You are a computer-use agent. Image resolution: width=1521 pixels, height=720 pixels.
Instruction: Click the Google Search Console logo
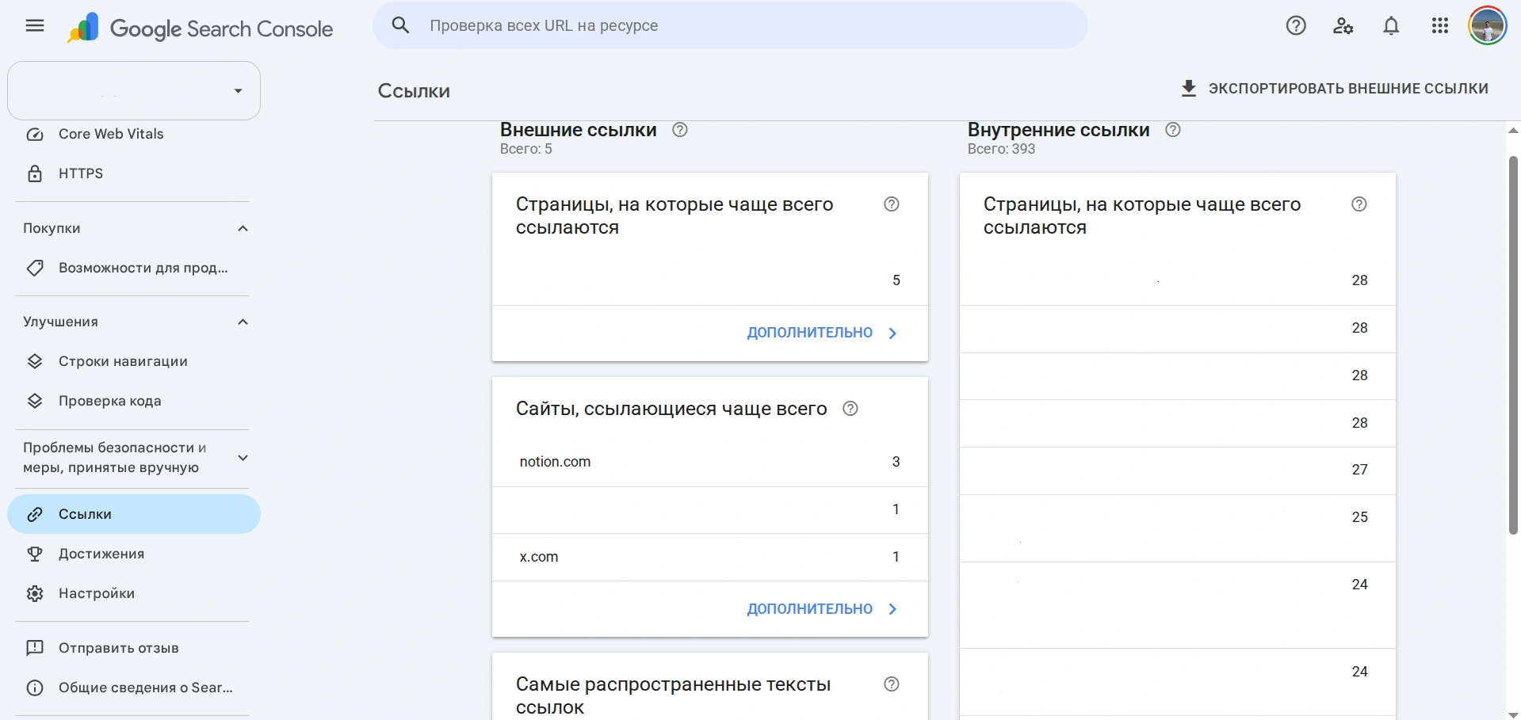(x=200, y=29)
